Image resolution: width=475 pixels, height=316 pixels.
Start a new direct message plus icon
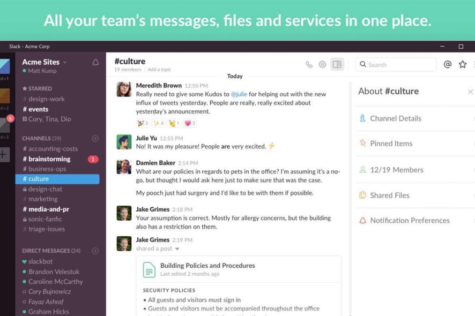coord(95,251)
